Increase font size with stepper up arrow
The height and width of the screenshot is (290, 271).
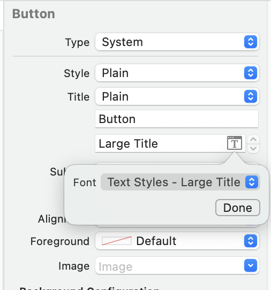click(x=253, y=139)
